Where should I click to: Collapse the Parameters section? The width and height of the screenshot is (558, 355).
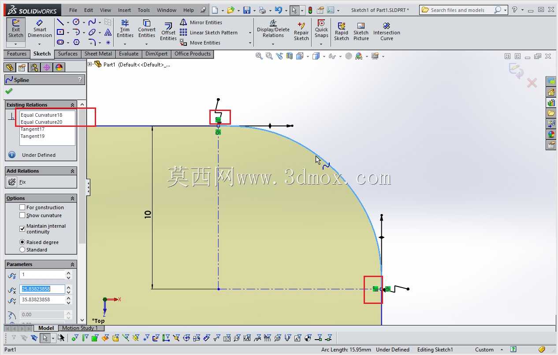(x=73, y=264)
